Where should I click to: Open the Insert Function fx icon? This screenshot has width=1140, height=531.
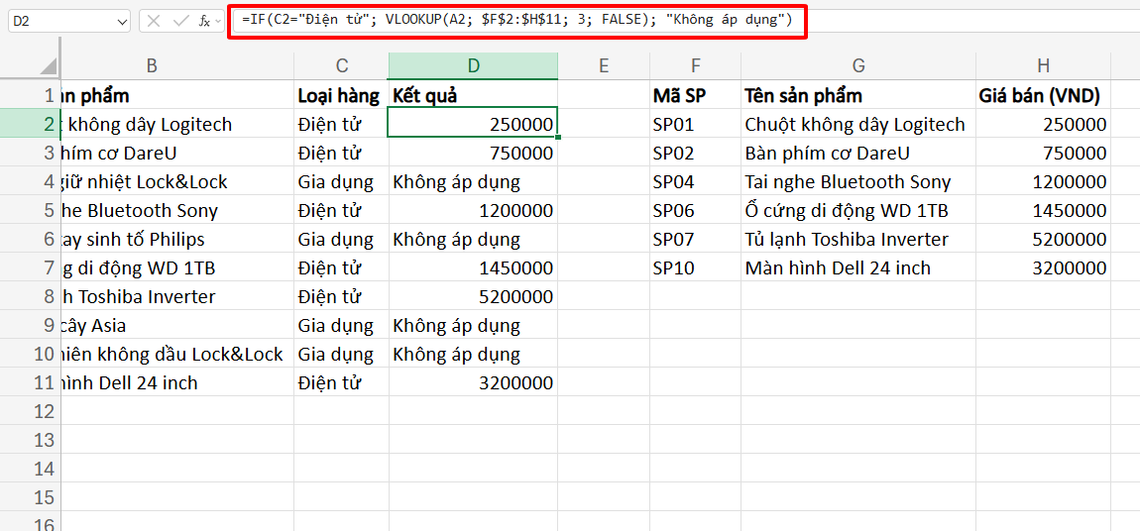[206, 21]
